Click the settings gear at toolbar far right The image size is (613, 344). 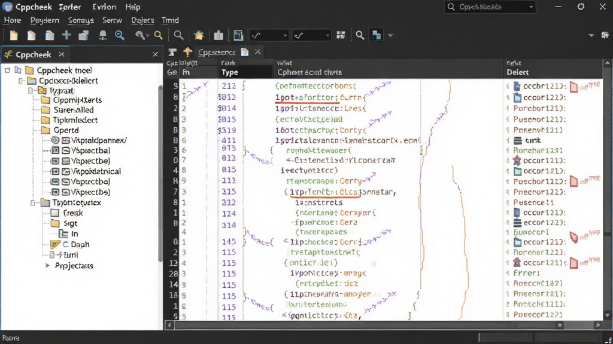point(605,35)
